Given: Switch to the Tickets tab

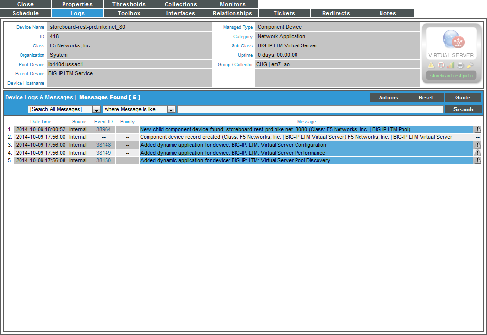Looking at the screenshot, I should pyautogui.click(x=284, y=13).
